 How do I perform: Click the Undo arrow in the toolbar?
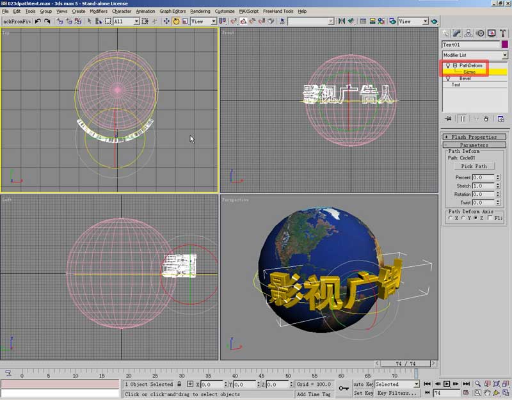coord(38,21)
